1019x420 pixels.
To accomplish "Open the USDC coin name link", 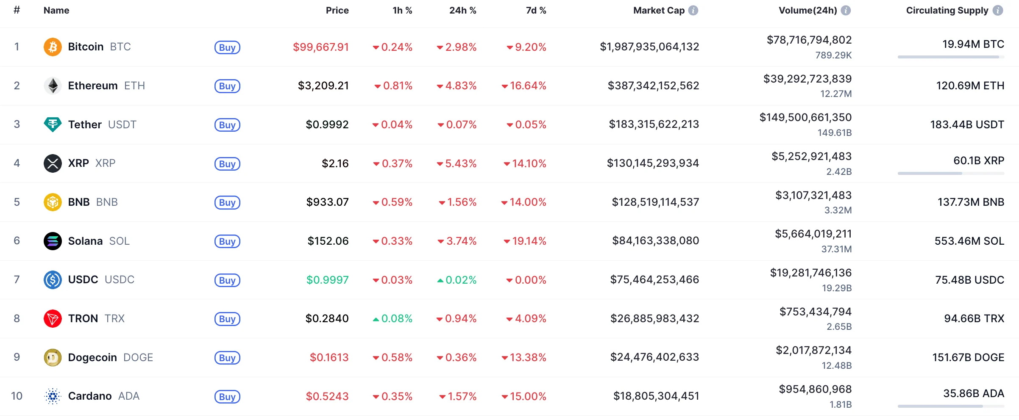I will tap(83, 280).
